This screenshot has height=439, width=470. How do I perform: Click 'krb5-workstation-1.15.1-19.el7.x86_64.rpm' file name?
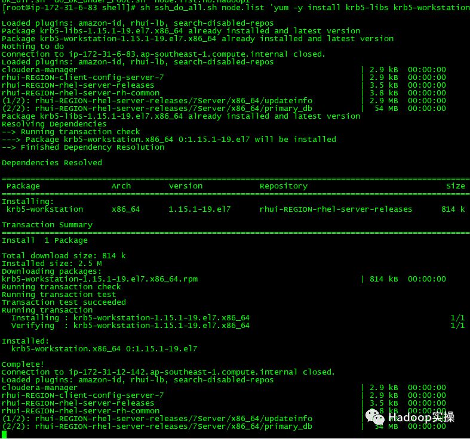[100, 279]
